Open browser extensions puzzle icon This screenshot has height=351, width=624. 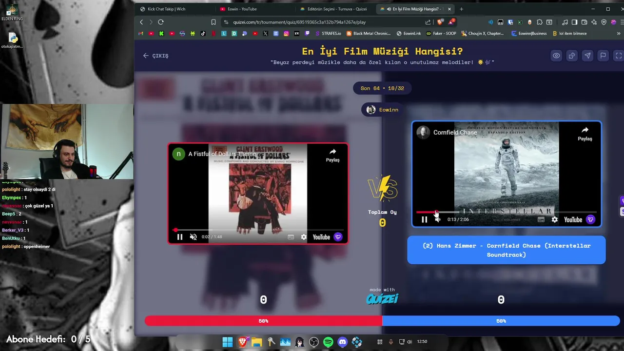540,22
